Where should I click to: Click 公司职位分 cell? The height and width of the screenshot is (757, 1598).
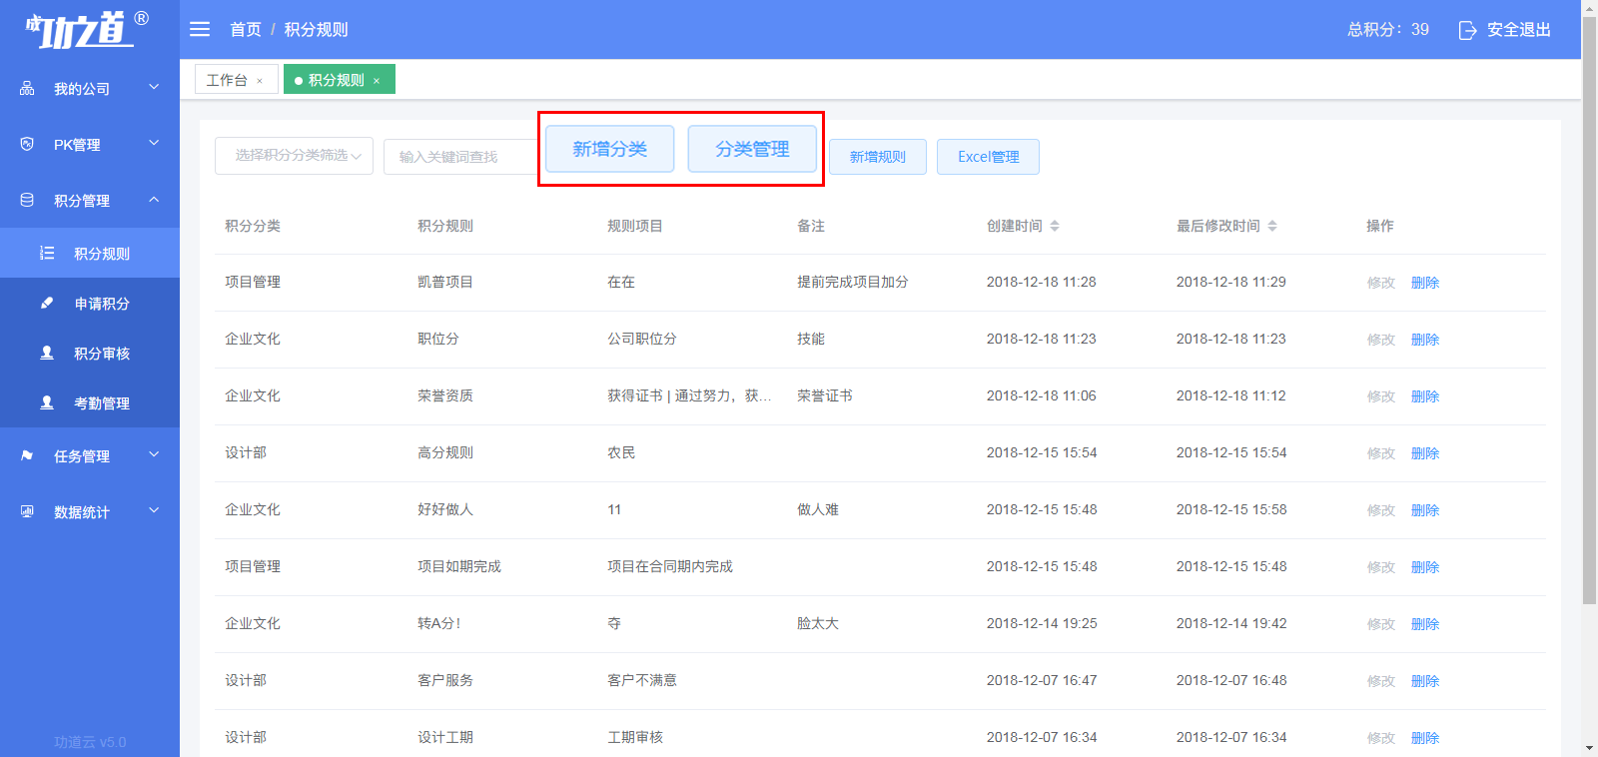(x=642, y=339)
